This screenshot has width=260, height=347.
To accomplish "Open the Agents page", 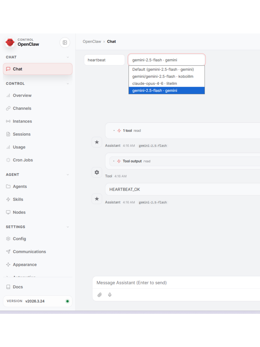I will pyautogui.click(x=38, y=186).
